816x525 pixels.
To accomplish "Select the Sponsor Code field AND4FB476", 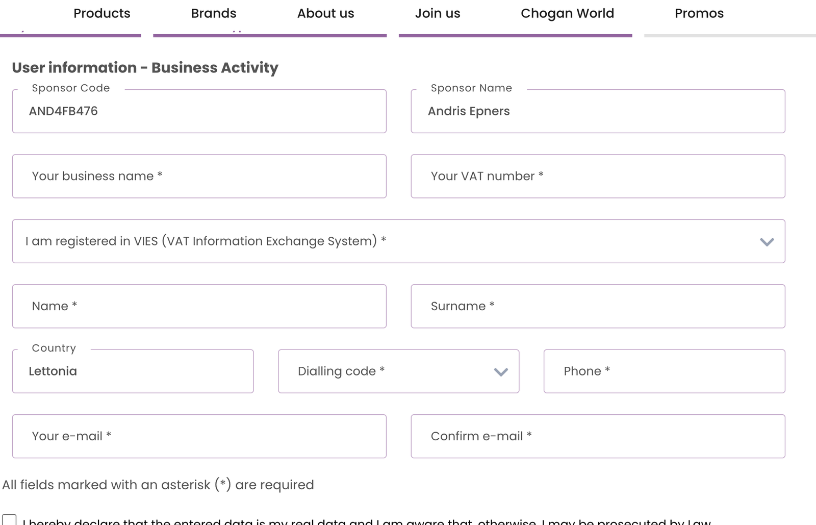I will [x=199, y=111].
